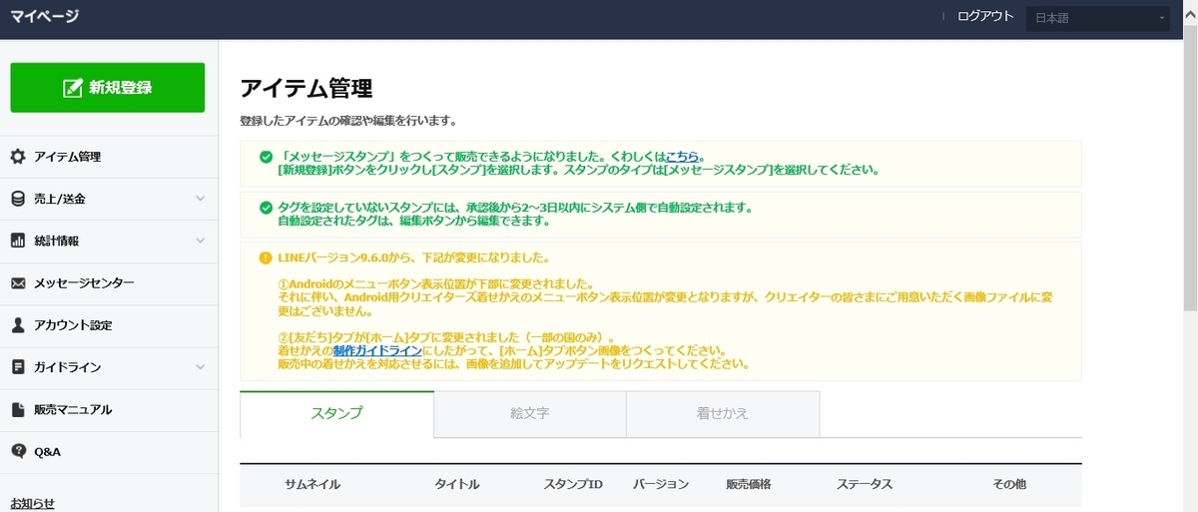The image size is (1198, 512).
Task: Click the bar chart icon beside 統計情報
Action: [18, 241]
